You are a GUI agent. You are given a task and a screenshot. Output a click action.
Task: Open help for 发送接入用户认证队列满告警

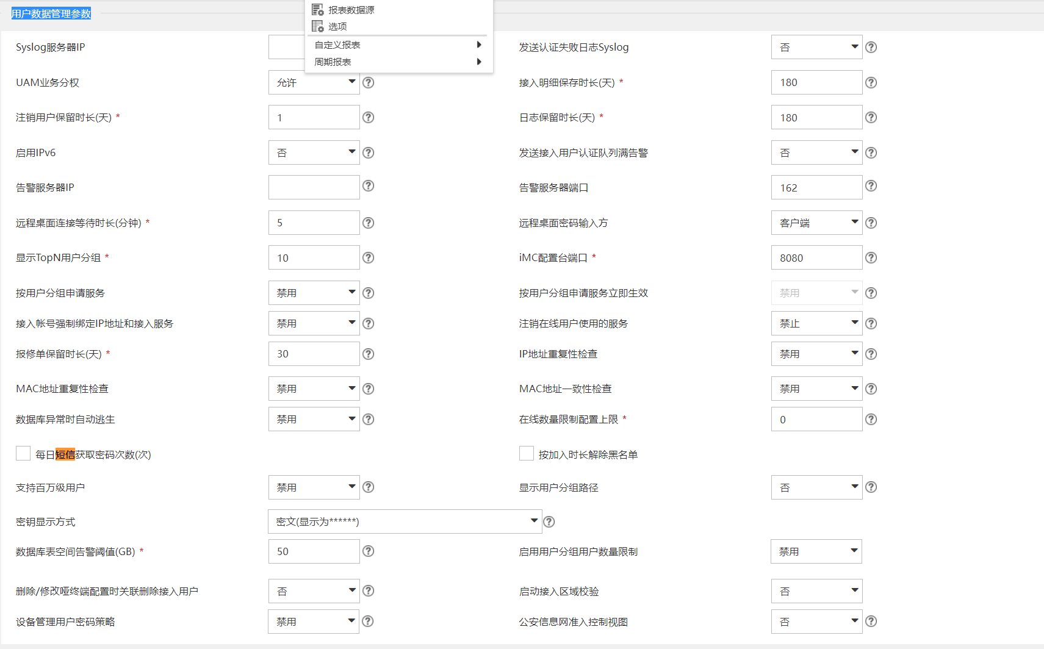pyautogui.click(x=871, y=152)
